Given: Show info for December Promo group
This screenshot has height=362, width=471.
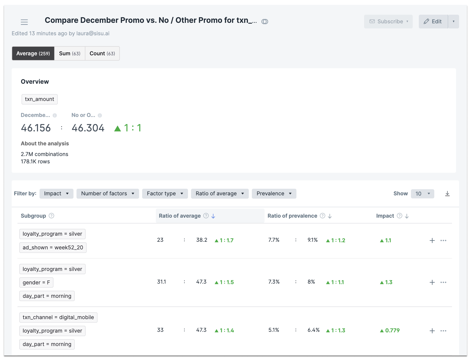Looking at the screenshot, I should [x=55, y=115].
